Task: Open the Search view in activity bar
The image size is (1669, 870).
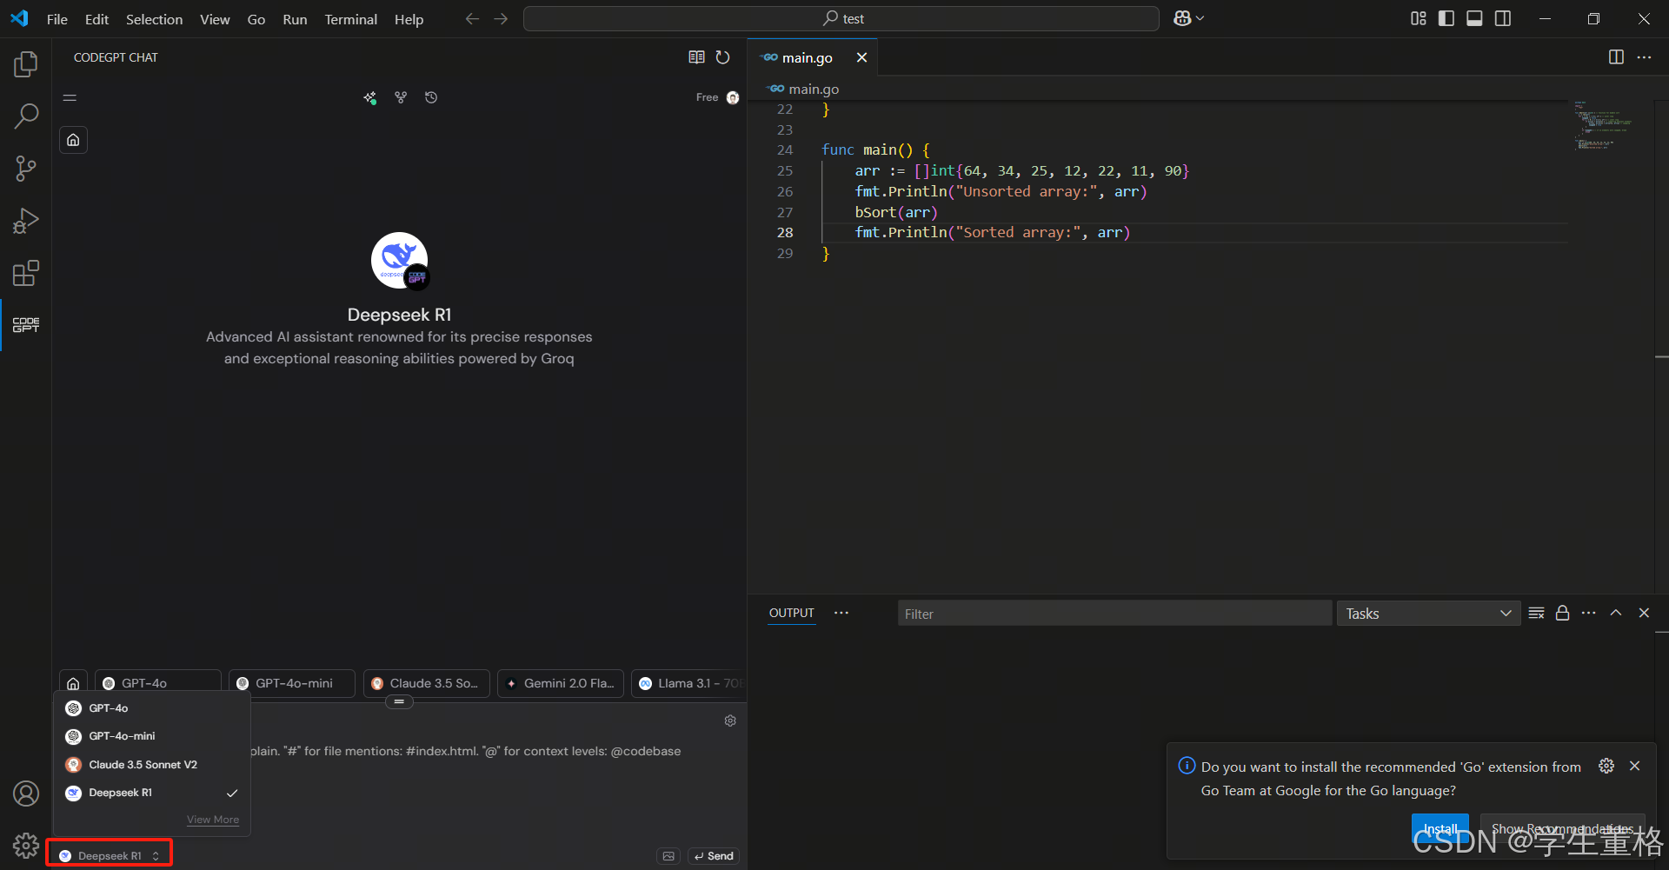Action: click(26, 116)
